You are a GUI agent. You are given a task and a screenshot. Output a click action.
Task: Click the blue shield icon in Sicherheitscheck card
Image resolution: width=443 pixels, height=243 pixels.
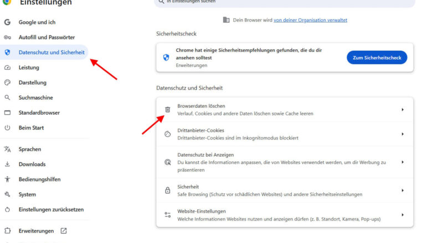tap(166, 57)
